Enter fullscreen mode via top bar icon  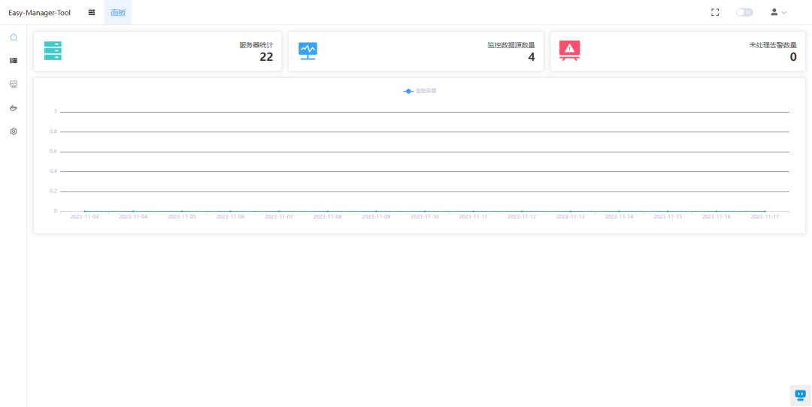click(x=715, y=12)
